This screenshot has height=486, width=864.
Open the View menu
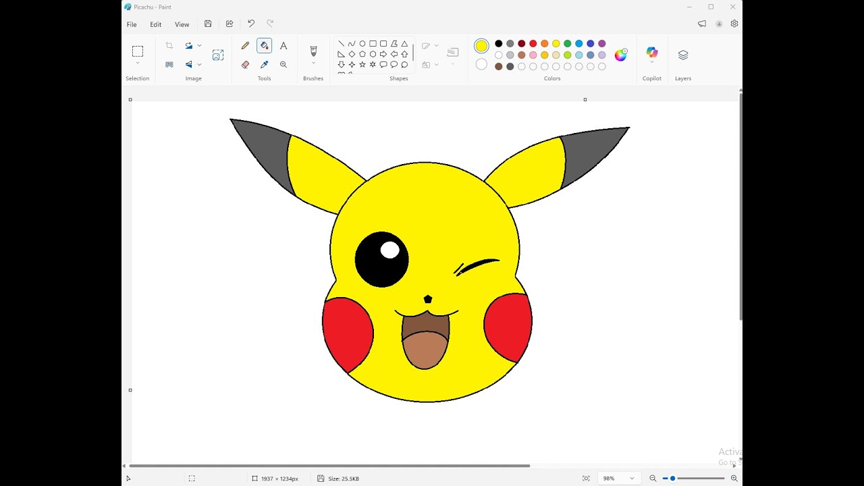(182, 24)
